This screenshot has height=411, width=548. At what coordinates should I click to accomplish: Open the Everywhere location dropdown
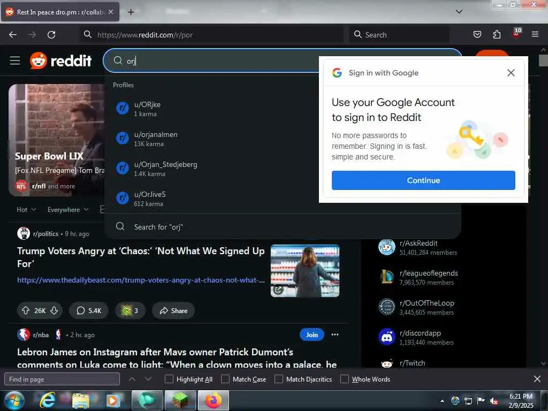[68, 210]
